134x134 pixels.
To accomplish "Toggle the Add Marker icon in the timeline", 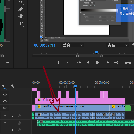I will click(3, 86).
